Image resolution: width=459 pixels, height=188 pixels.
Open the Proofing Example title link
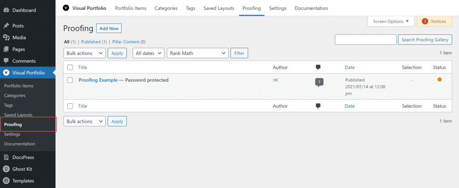coord(98,80)
